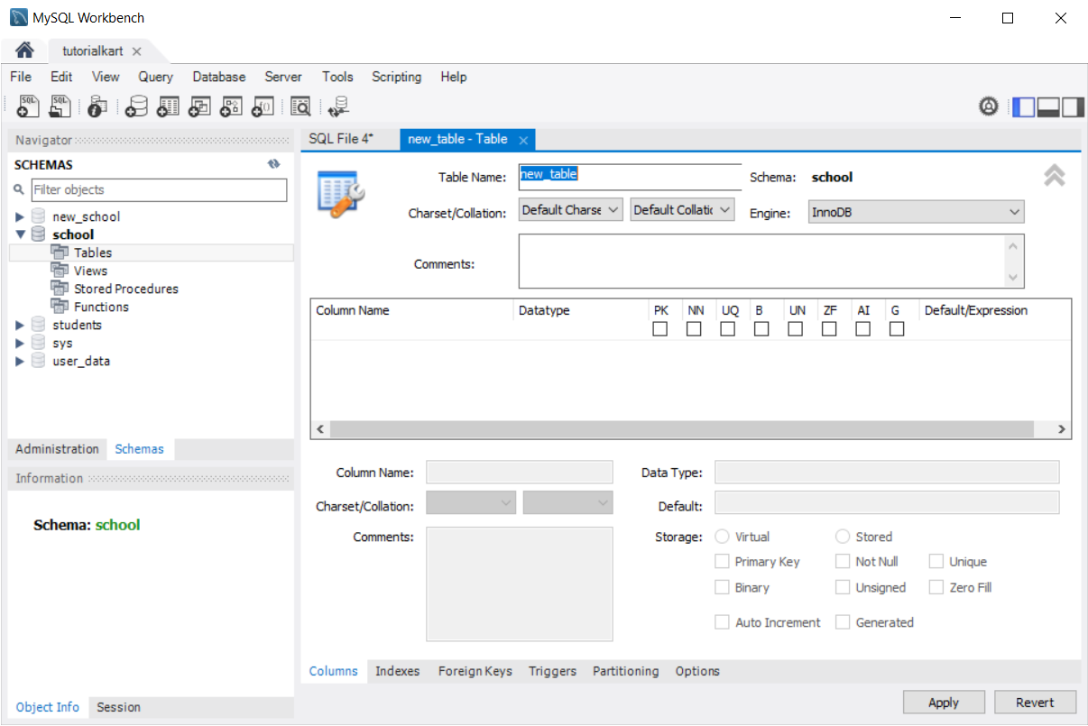Viewport: 1088px width, 726px height.
Task: Click the table editor wrench icon
Action: (x=341, y=192)
